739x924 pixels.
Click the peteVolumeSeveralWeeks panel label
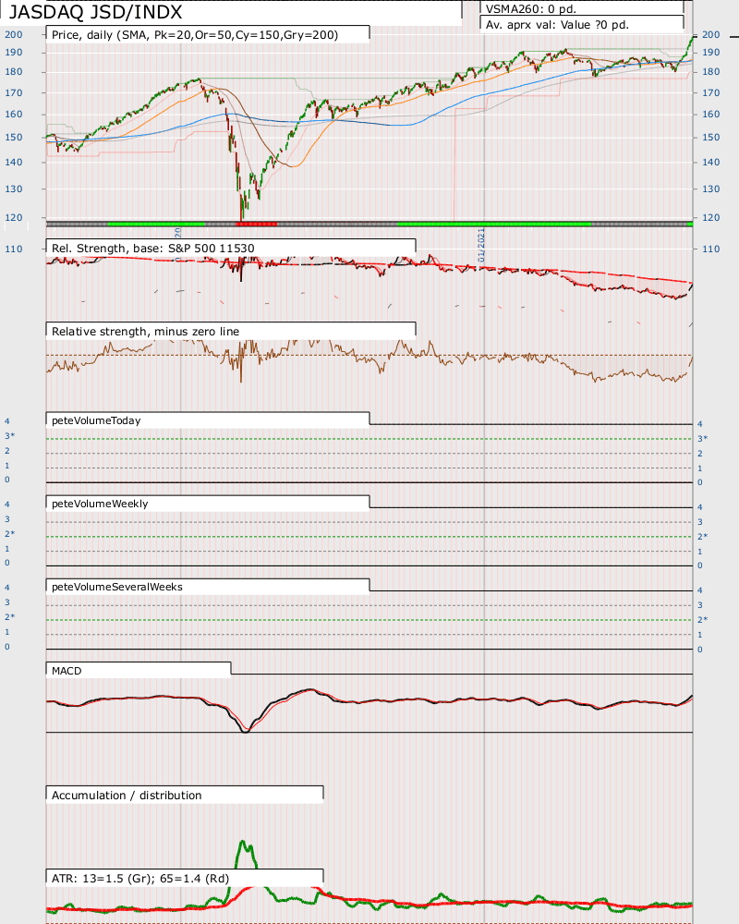pos(117,587)
